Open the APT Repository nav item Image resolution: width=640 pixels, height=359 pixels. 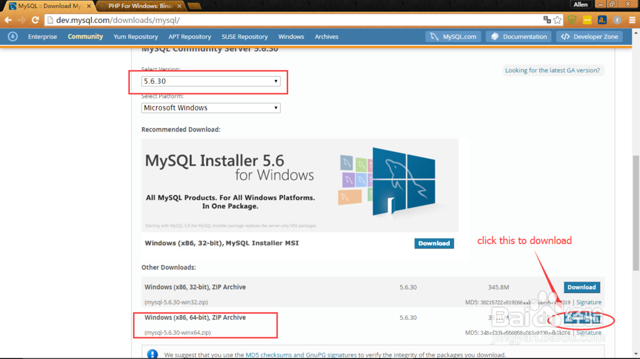[190, 36]
